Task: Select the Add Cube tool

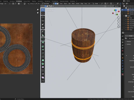Action: tap(43, 39)
